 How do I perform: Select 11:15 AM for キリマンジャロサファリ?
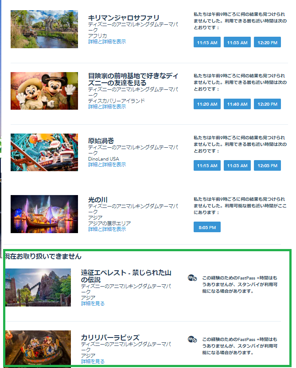pos(207,42)
